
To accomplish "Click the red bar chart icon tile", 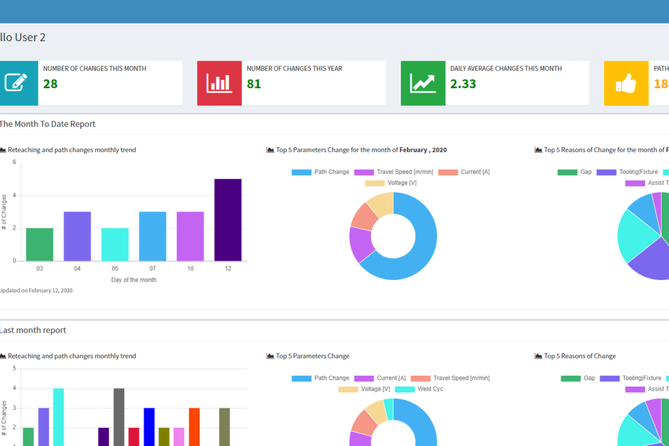I will (219, 83).
